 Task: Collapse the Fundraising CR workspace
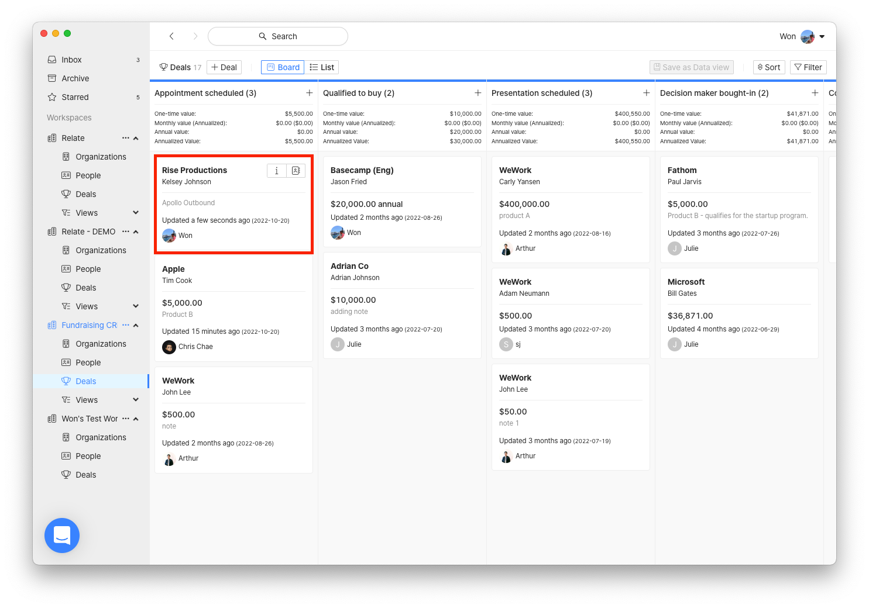(136, 325)
